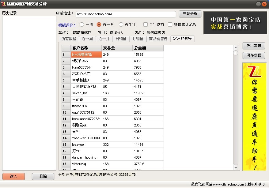Select the 客户购买榜 tab
Image resolution: width=269 pixels, height=188 pixels.
pos(183,39)
